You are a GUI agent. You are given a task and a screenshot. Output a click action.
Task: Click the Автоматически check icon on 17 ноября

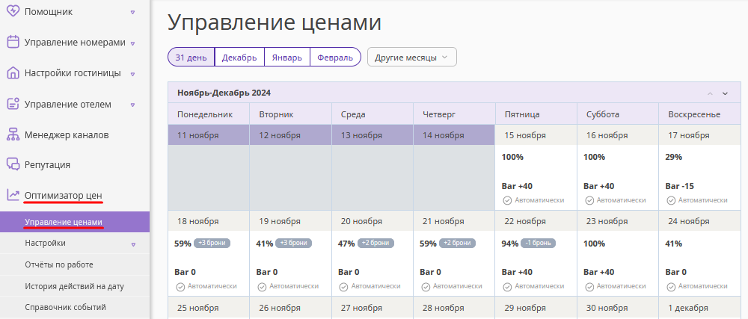point(671,200)
